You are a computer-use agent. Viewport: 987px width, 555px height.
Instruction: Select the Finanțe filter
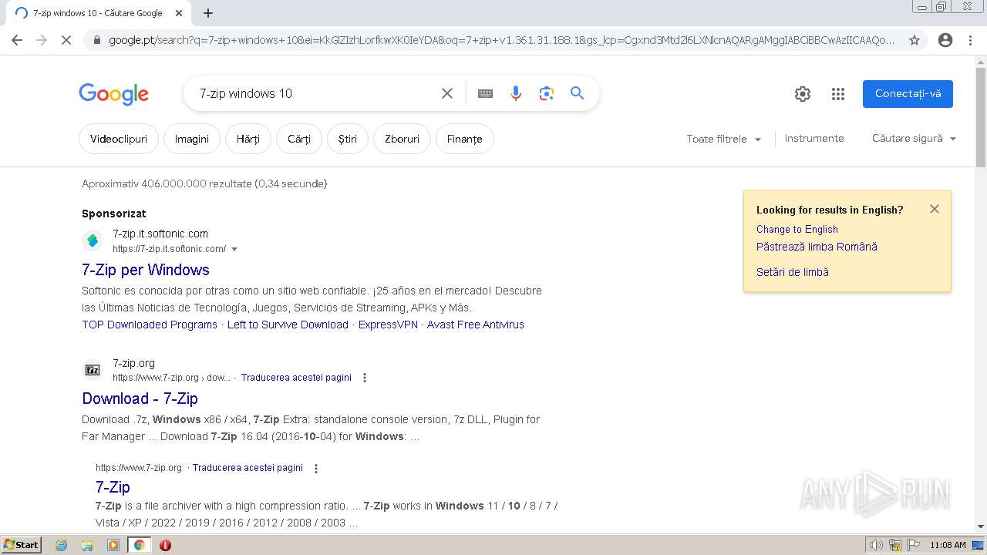click(x=465, y=139)
